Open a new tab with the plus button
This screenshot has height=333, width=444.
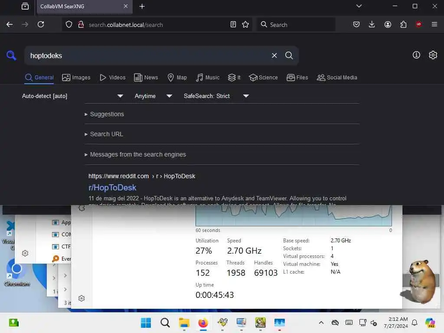(x=142, y=6)
